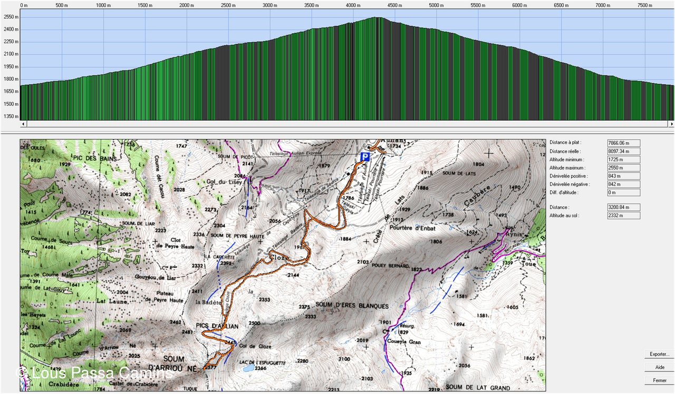Open help with the Aide button

pyautogui.click(x=659, y=367)
